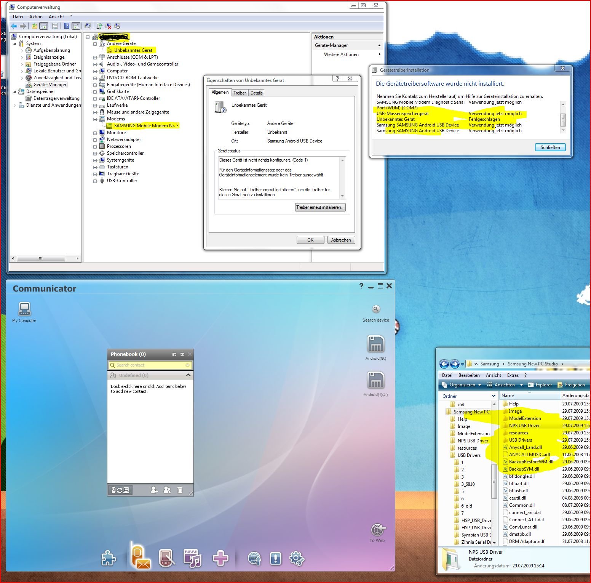Select the NPS USB Driver folder in file list

point(524,426)
